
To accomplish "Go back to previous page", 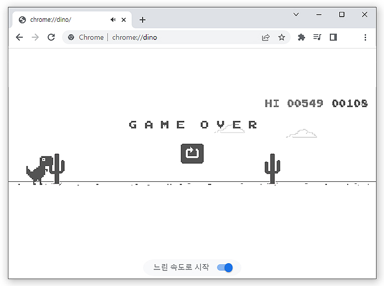I will click(x=19, y=37).
